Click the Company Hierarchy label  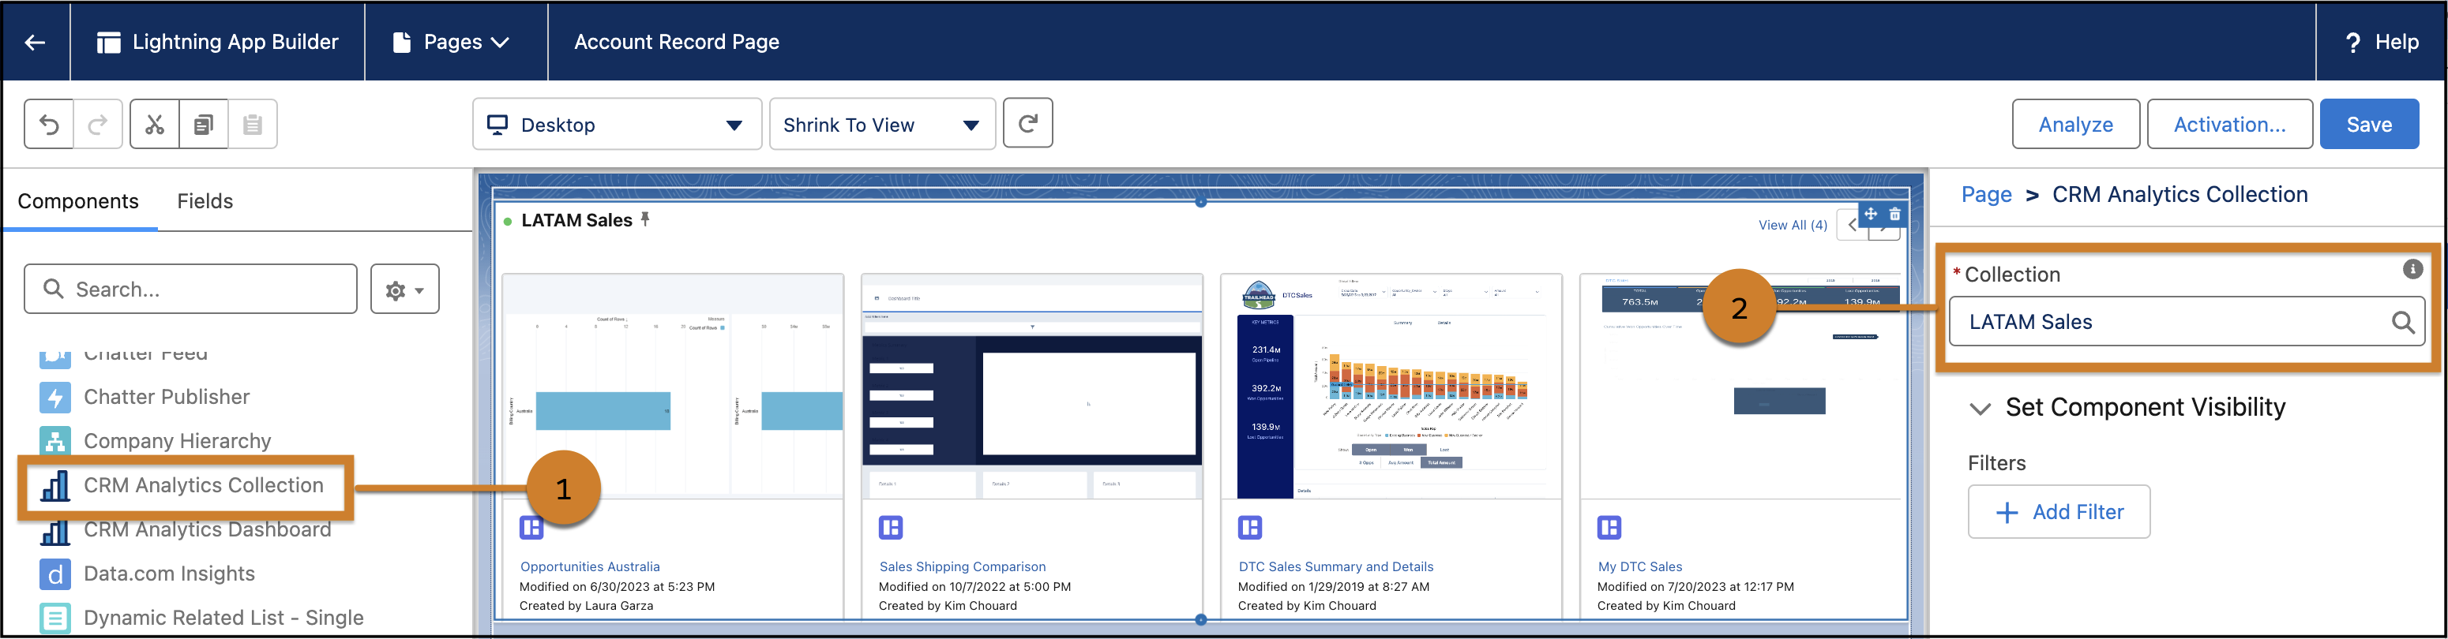click(x=178, y=440)
